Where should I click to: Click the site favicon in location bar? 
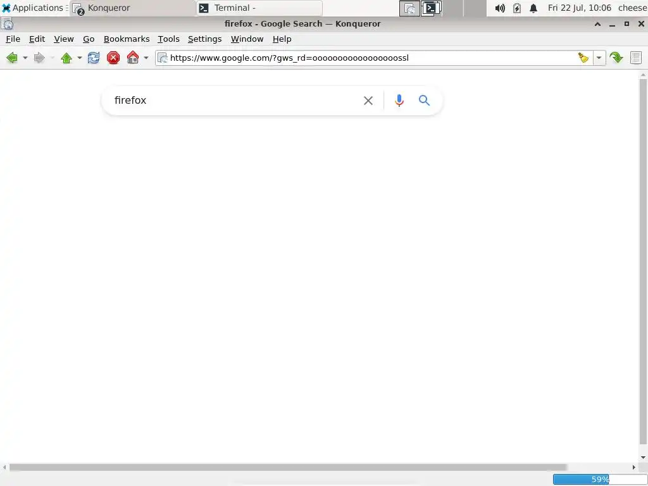pos(163,58)
